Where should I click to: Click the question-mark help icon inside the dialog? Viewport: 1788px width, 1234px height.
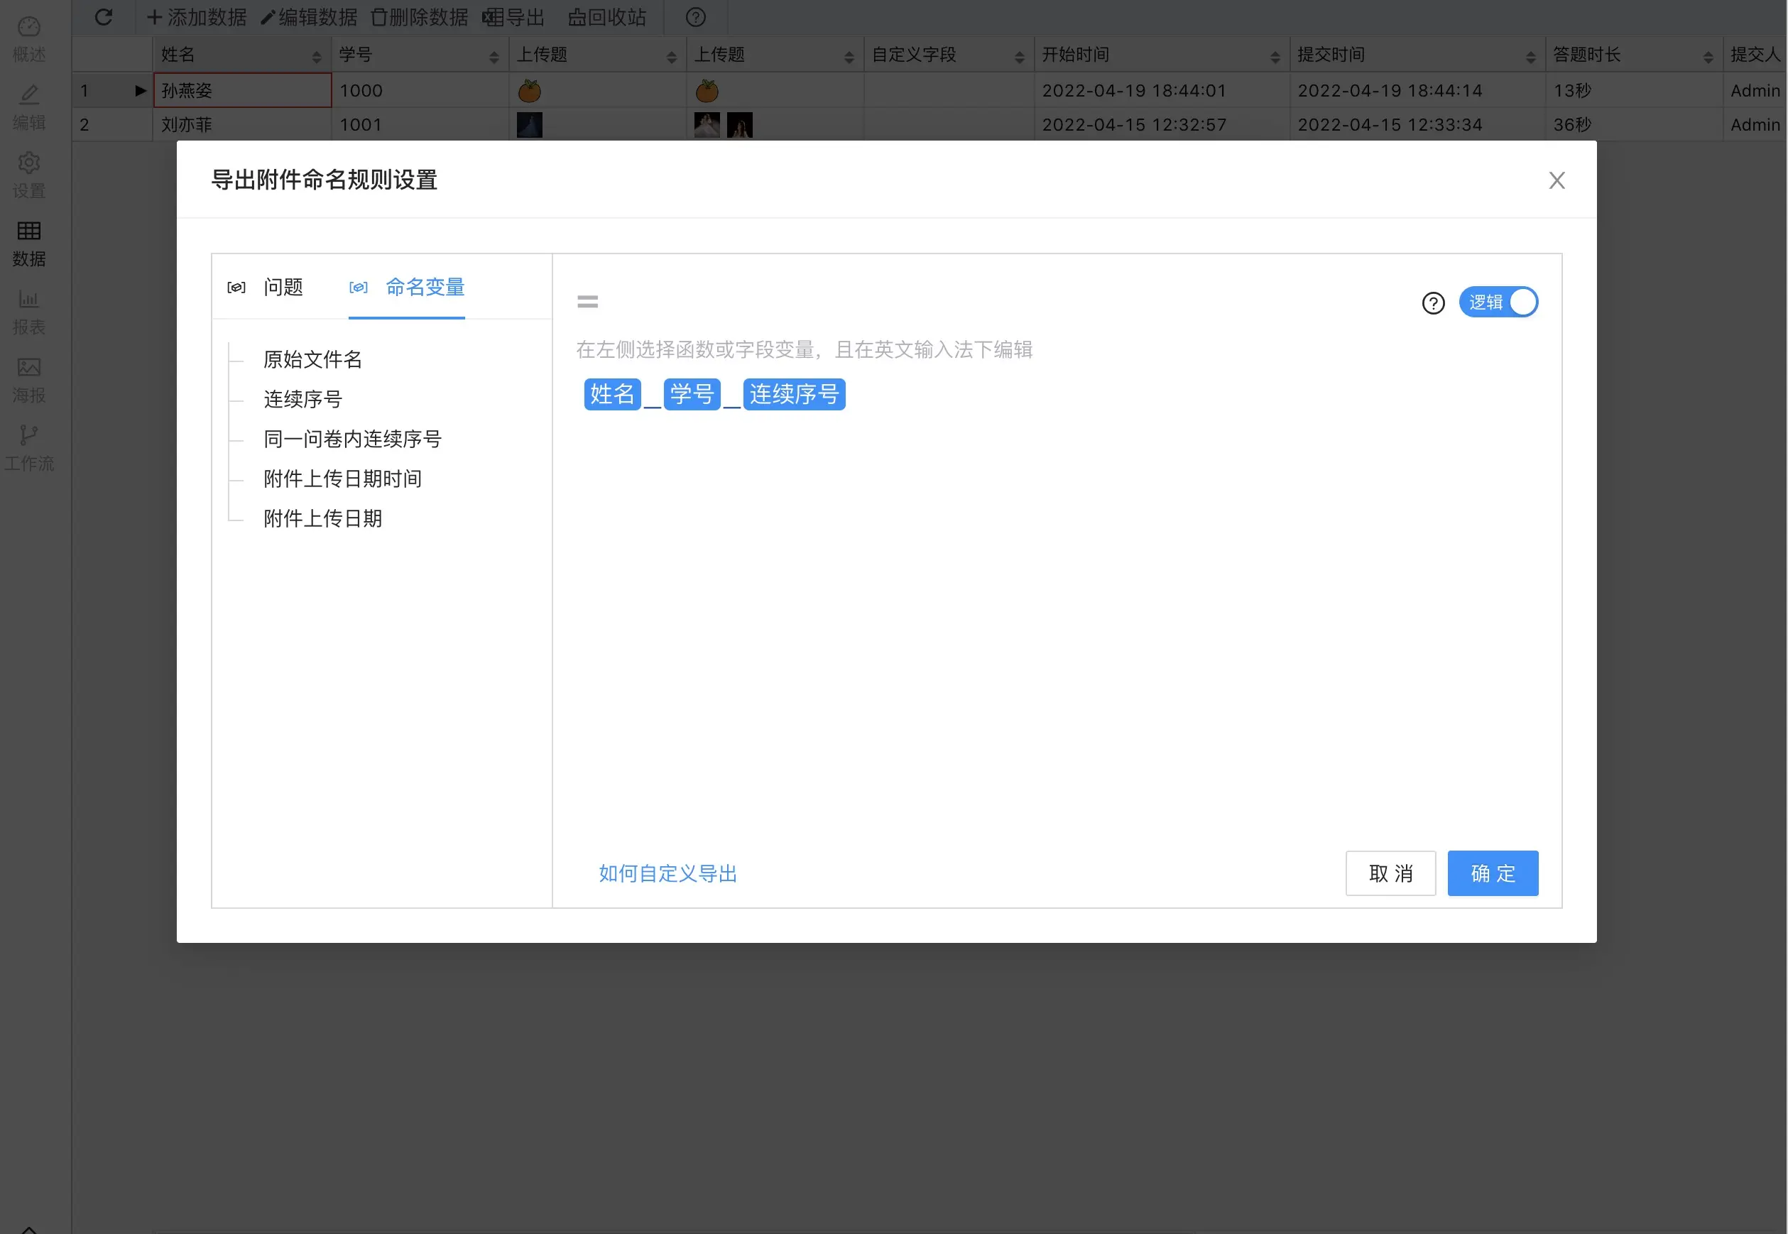(x=1433, y=304)
